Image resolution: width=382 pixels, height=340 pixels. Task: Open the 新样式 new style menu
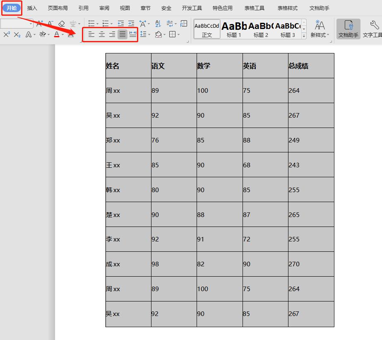[320, 29]
